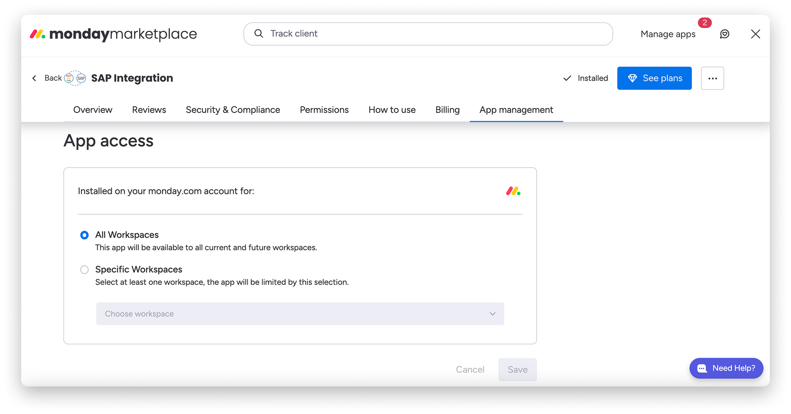Click the Choose workspace chevron arrow
791x414 pixels.
click(493, 314)
